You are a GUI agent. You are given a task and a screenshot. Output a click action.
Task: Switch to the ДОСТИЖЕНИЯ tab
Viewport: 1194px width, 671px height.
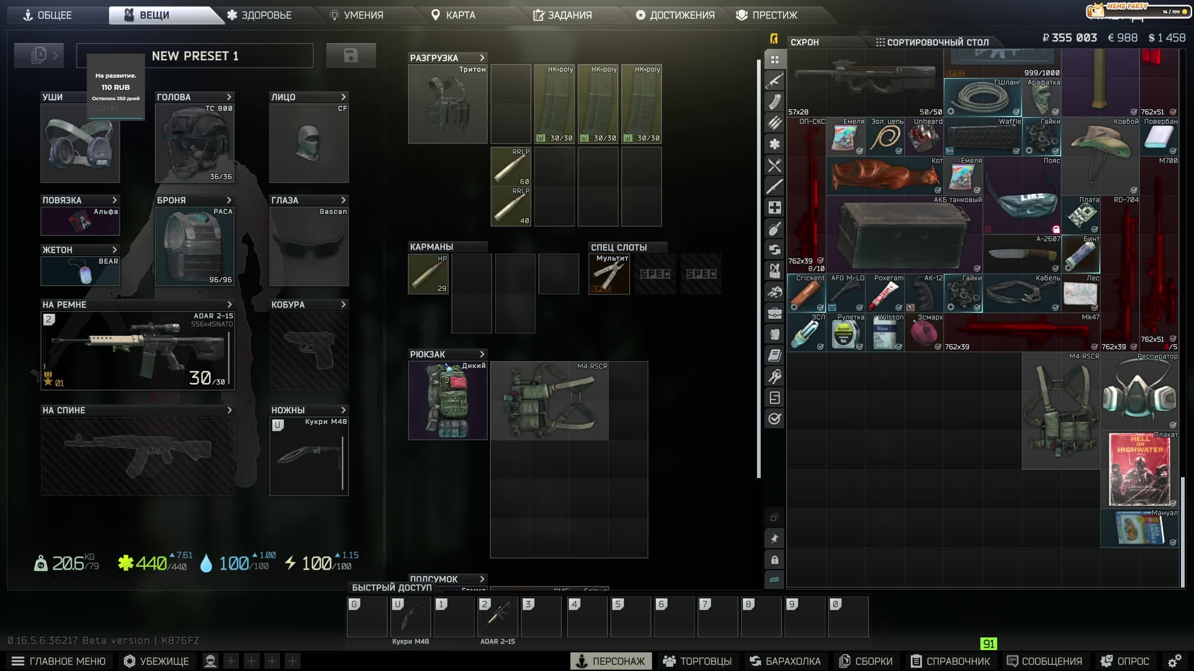(x=675, y=15)
